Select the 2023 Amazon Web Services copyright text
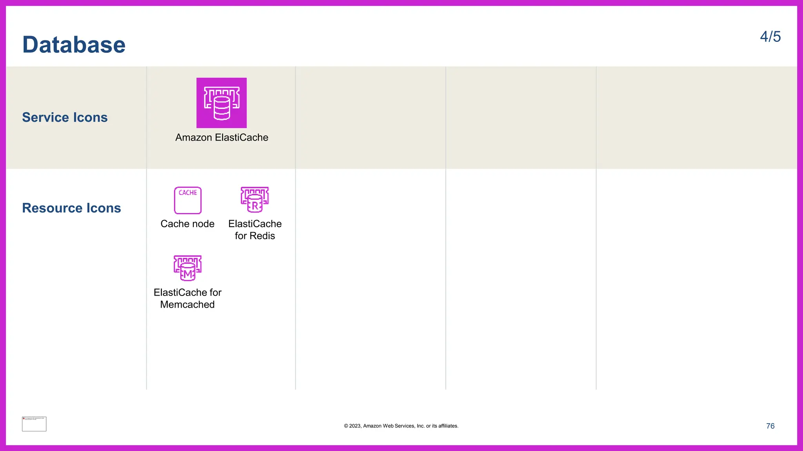 tap(401, 426)
